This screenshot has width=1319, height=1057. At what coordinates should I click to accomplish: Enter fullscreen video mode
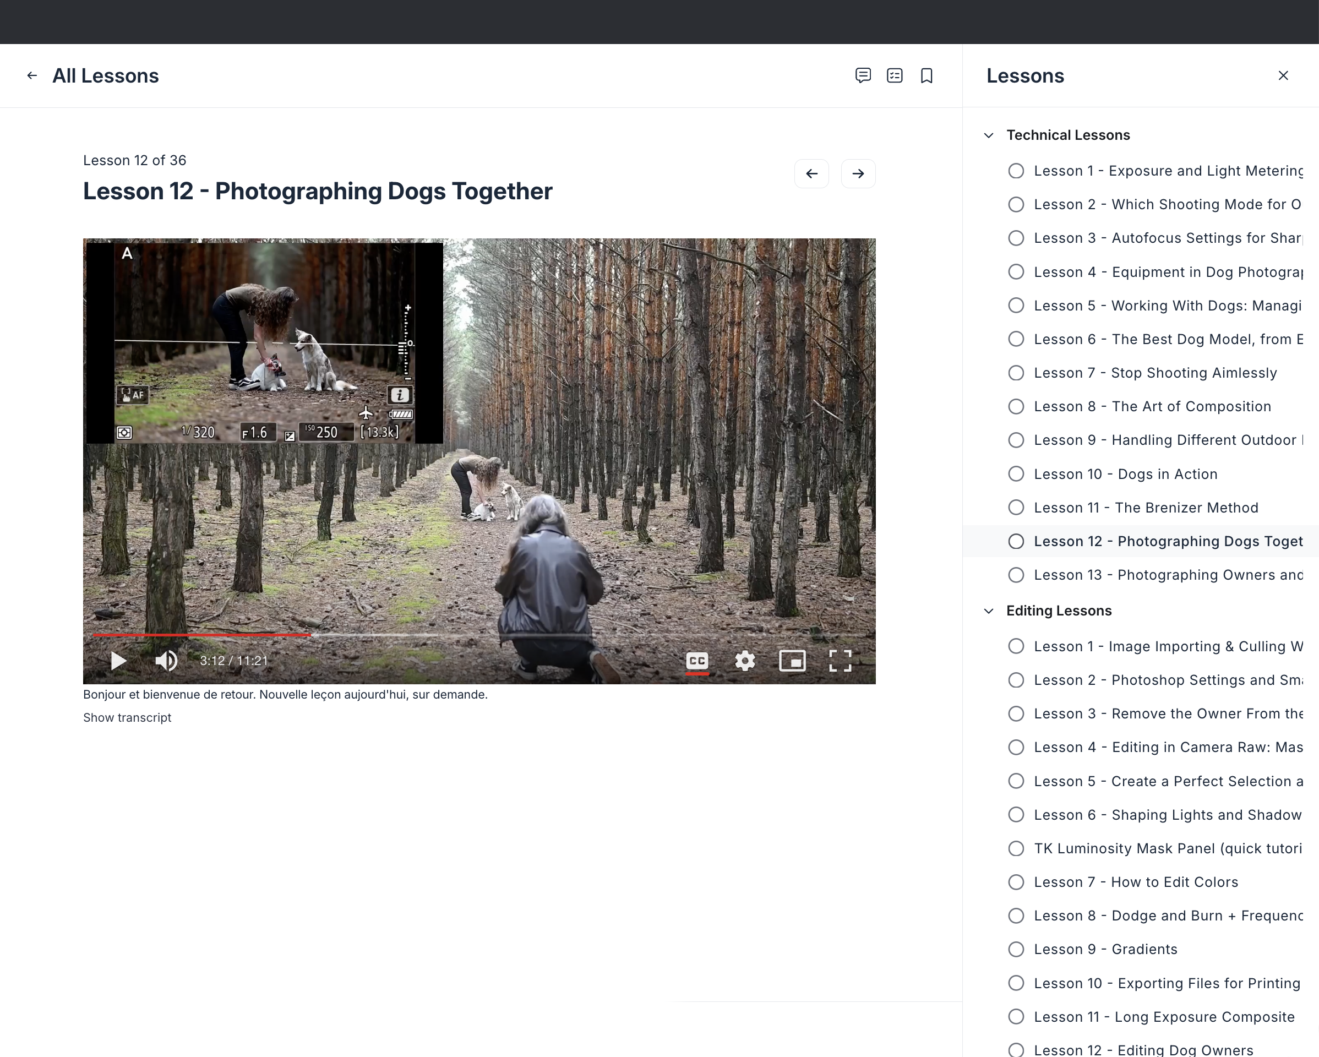point(840,661)
